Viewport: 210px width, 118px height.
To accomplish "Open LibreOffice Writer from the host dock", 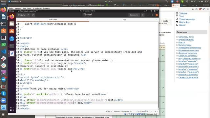I will coord(4,17).
